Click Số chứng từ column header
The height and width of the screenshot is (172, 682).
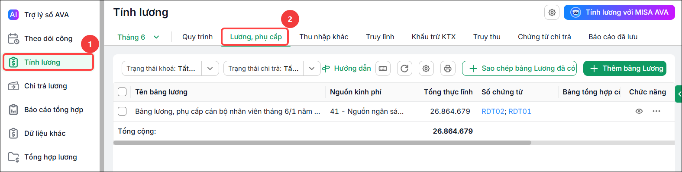(x=502, y=92)
